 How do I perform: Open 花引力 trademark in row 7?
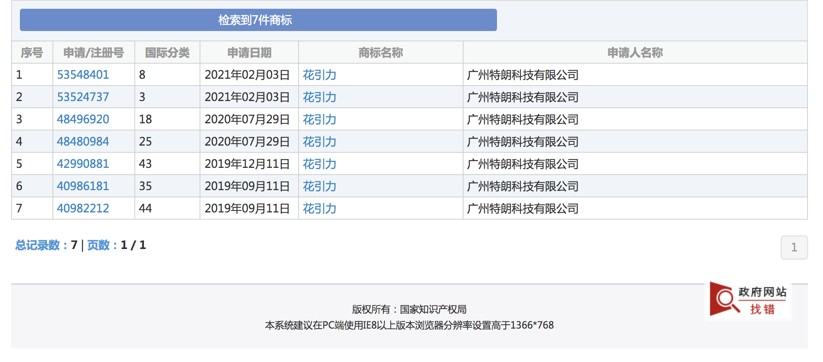click(x=320, y=208)
